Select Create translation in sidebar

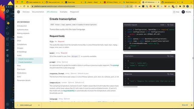25,62
